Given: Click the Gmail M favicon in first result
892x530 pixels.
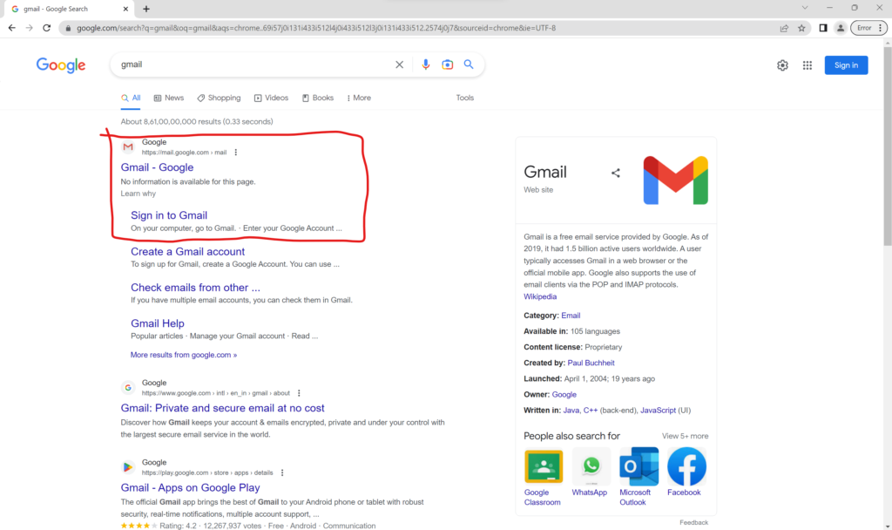Looking at the screenshot, I should click(128, 146).
